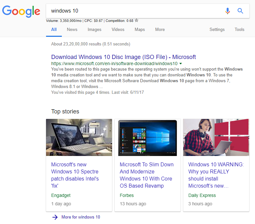
Task: Click the 3 hours ago timestamp
Action: click(200, 204)
